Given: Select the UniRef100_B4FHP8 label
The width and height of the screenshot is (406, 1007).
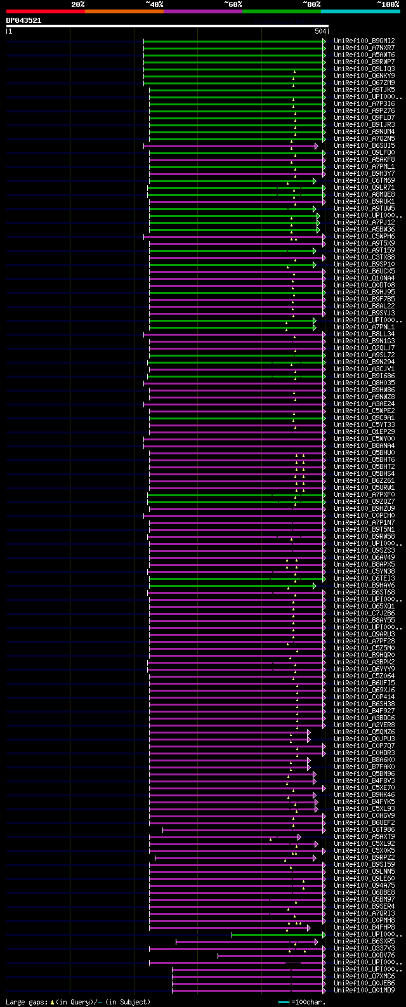Looking at the screenshot, I should coord(364,927).
